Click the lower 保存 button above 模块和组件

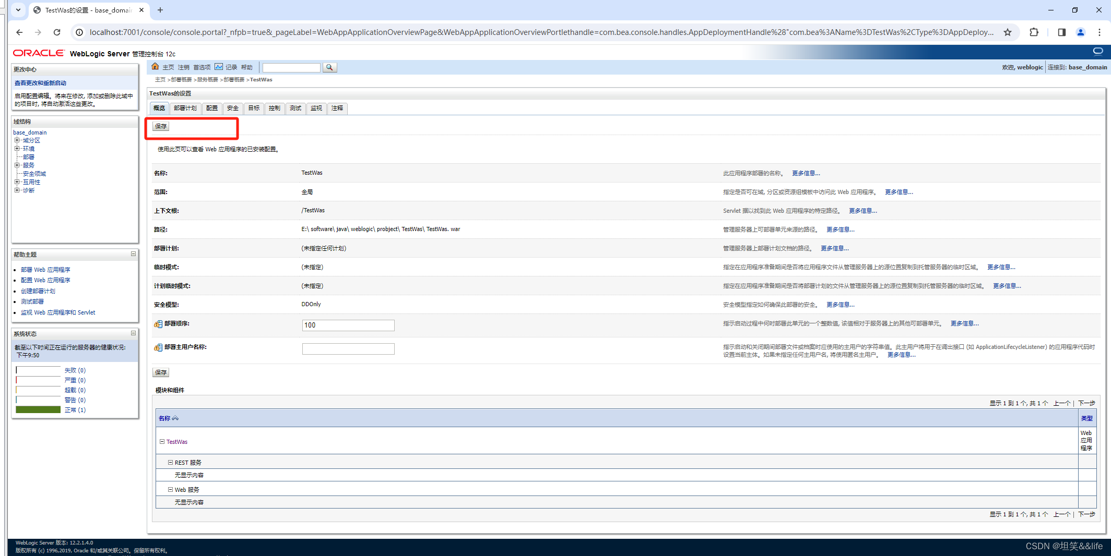(x=161, y=372)
